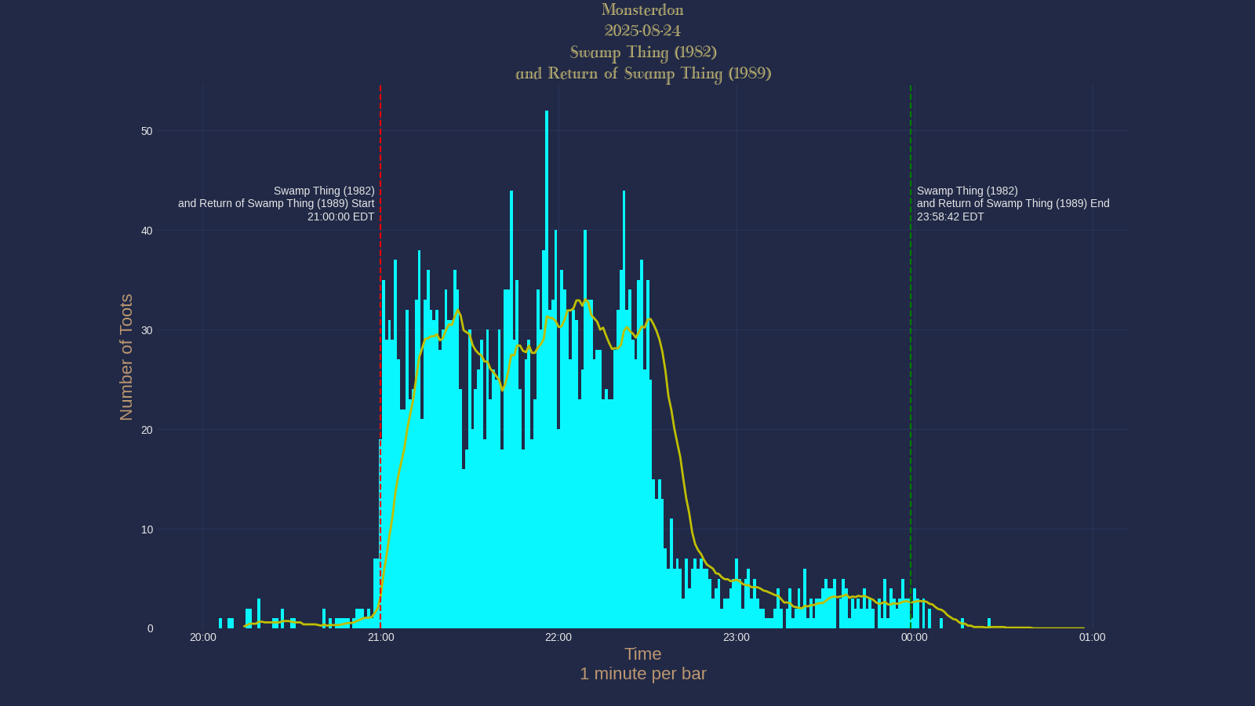Click the Monsterdon chart title
This screenshot has height=706, width=1255.
[x=642, y=10]
